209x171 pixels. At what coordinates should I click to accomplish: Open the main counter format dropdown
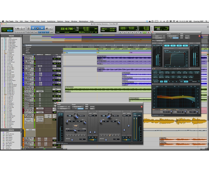pyautogui.click(x=74, y=28)
